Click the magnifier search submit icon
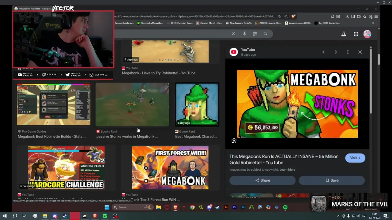The image size is (392, 220). (x=266, y=34)
